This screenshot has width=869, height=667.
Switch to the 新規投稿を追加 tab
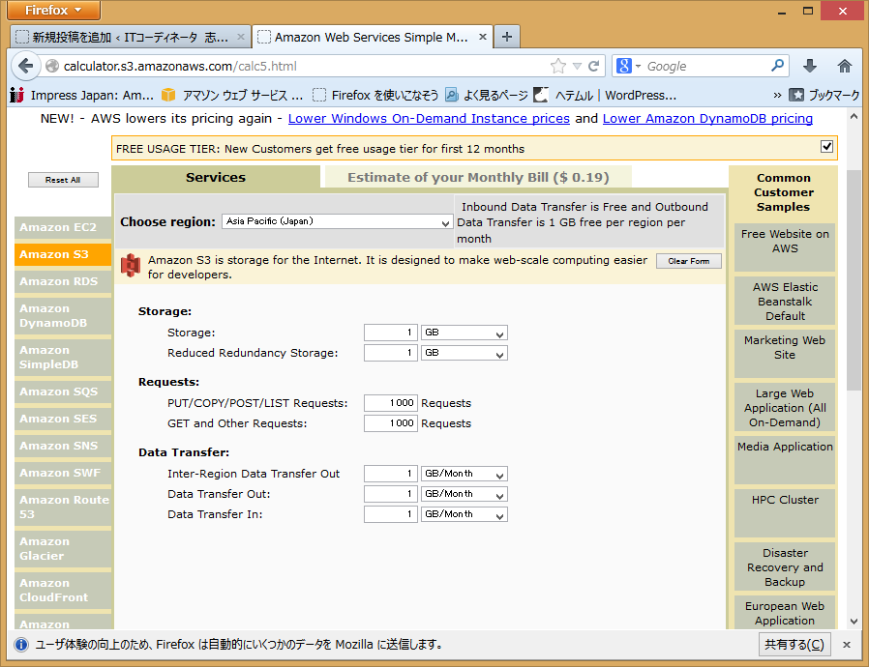pos(131,37)
